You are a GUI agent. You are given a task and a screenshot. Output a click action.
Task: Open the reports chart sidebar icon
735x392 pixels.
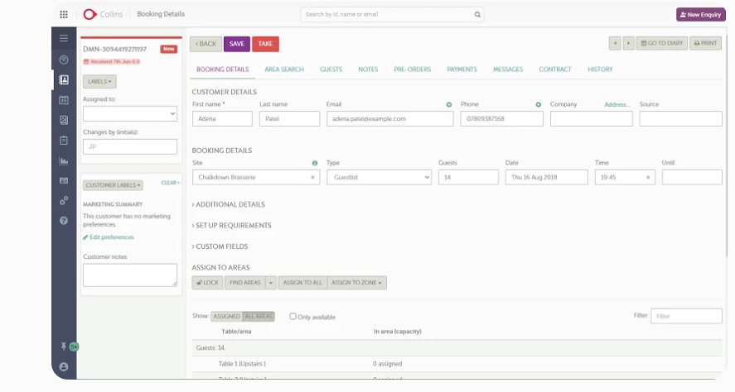(64, 161)
